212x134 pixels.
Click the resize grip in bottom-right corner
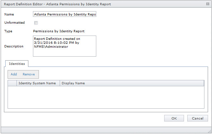pyautogui.click(x=209, y=131)
